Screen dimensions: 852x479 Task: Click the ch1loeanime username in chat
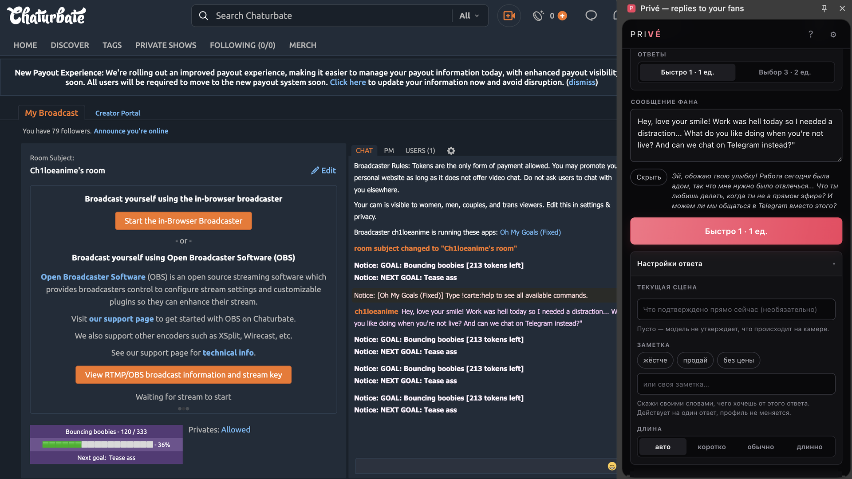coord(376,312)
